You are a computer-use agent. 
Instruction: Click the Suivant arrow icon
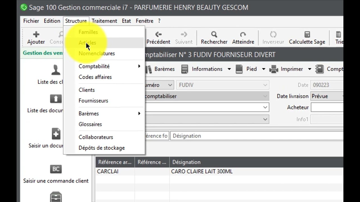tap(184, 35)
